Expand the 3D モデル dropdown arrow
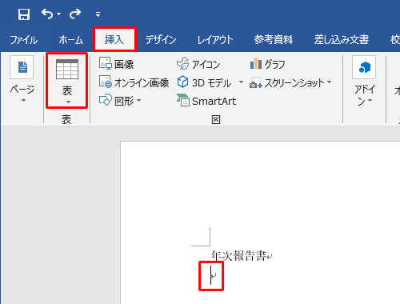400x304 pixels. tap(241, 82)
